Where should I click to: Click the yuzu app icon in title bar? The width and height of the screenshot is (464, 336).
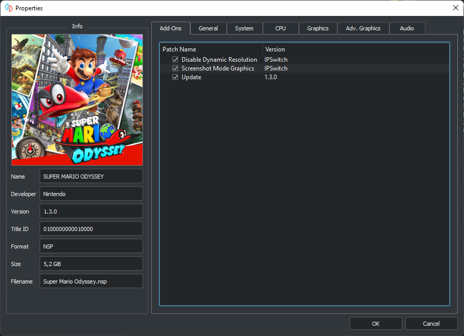(x=9, y=8)
